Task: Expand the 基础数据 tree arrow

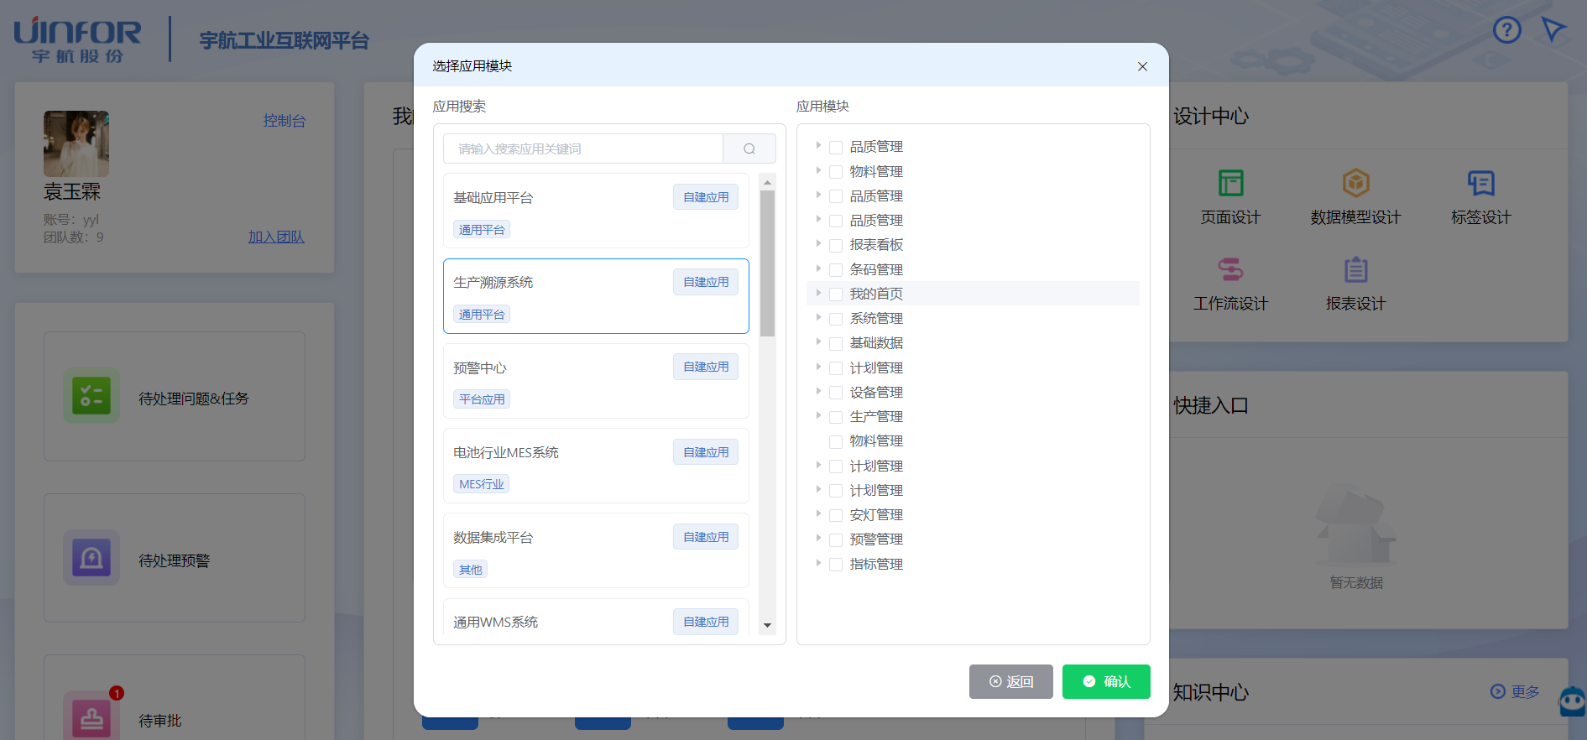Action: coord(818,342)
